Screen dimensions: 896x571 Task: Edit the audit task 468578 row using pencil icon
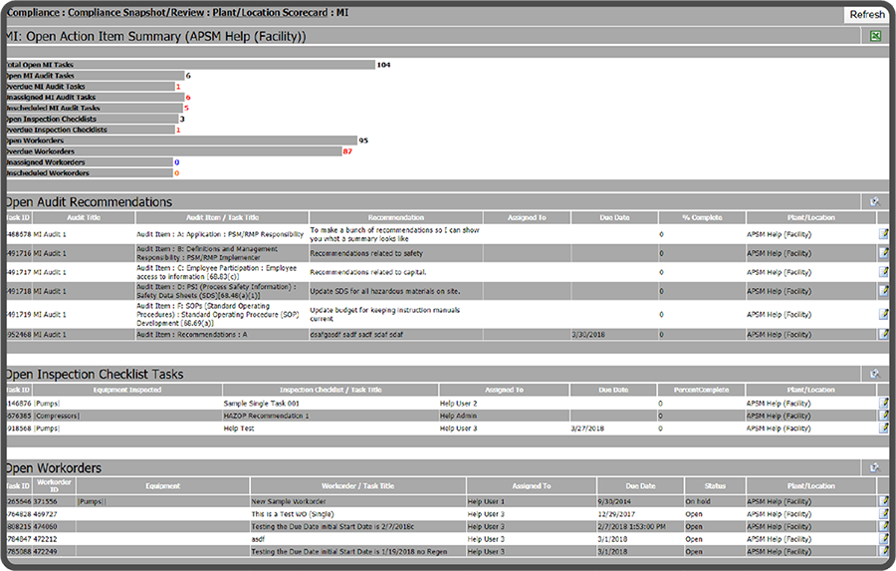(x=883, y=234)
